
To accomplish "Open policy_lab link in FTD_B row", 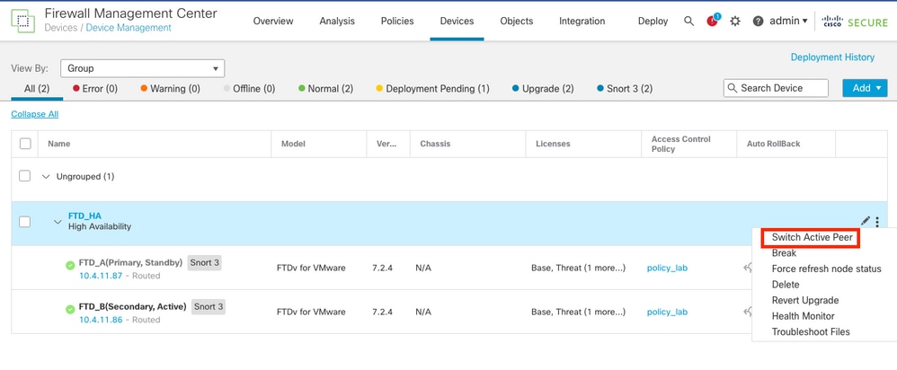I will click(x=667, y=312).
